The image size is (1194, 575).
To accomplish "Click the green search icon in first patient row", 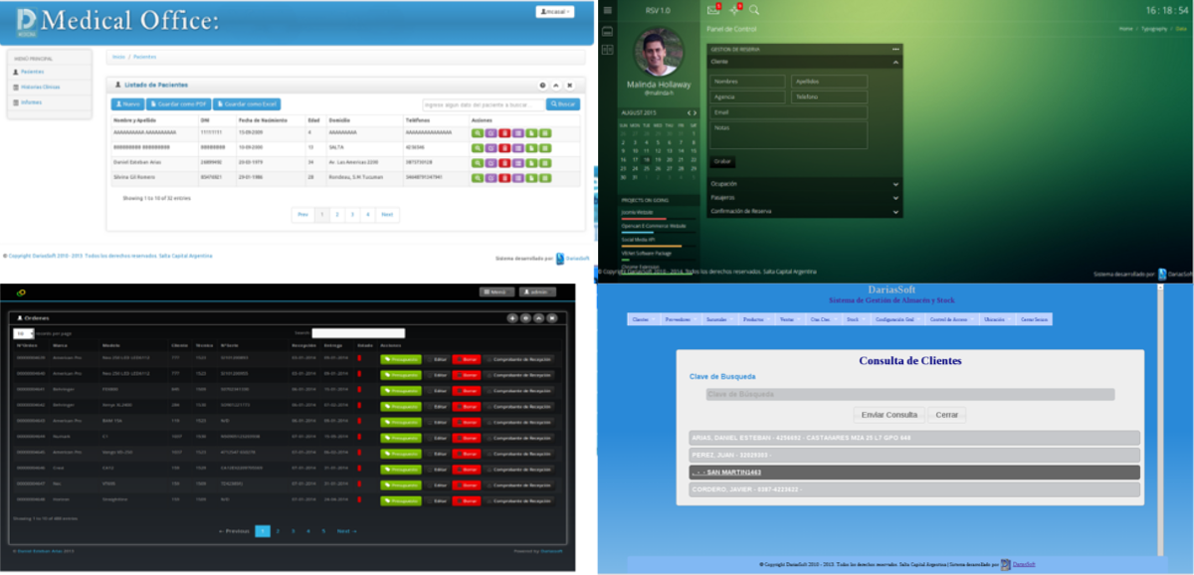I will [478, 132].
